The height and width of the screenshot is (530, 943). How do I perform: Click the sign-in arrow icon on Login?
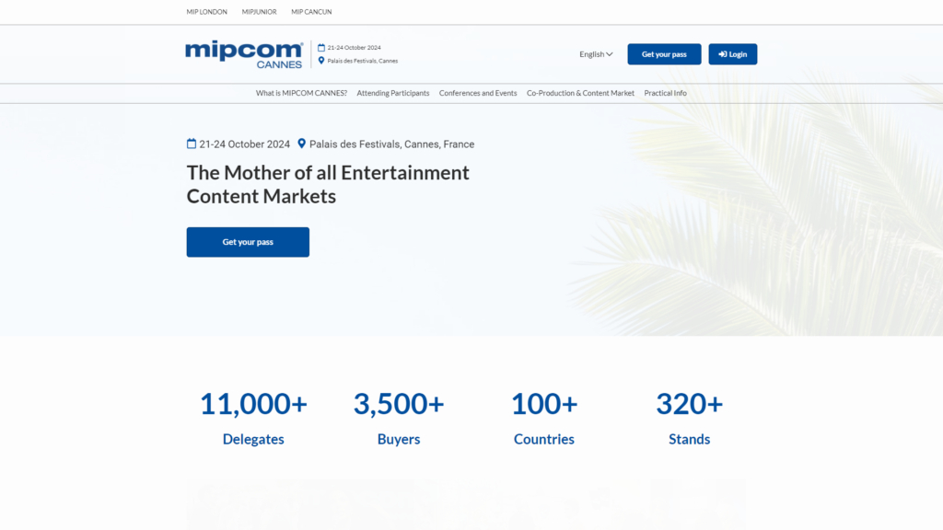(723, 54)
